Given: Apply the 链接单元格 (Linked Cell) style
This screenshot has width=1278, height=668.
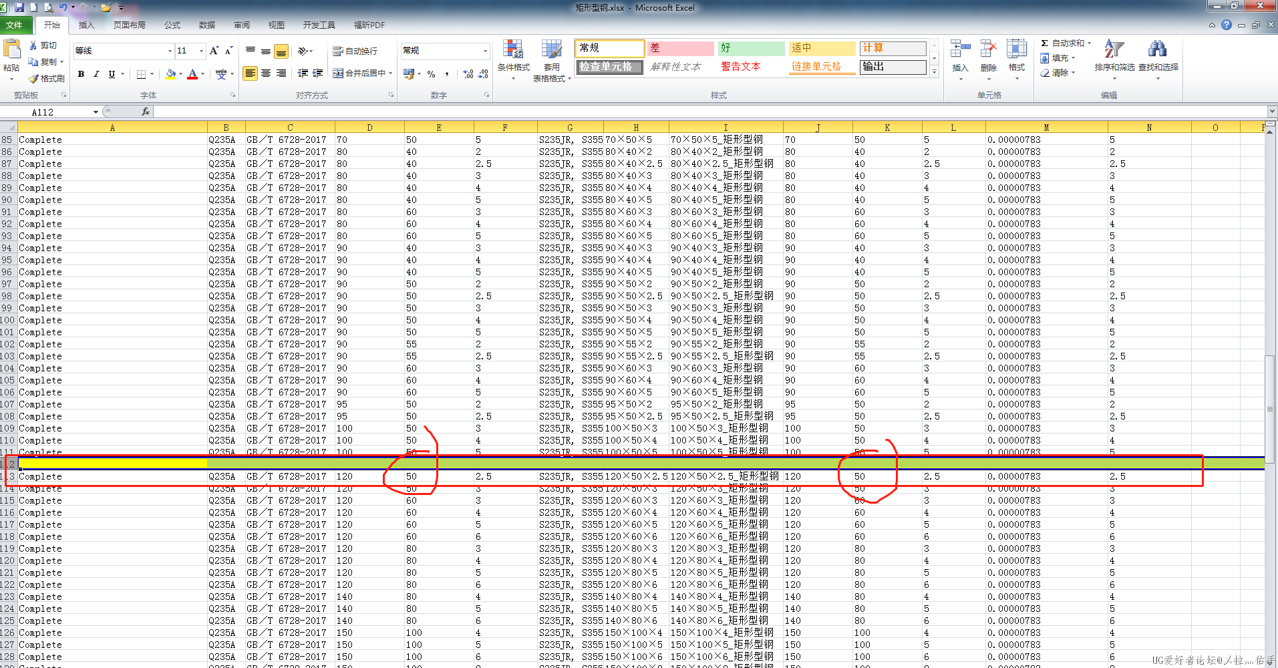Looking at the screenshot, I should pos(822,67).
